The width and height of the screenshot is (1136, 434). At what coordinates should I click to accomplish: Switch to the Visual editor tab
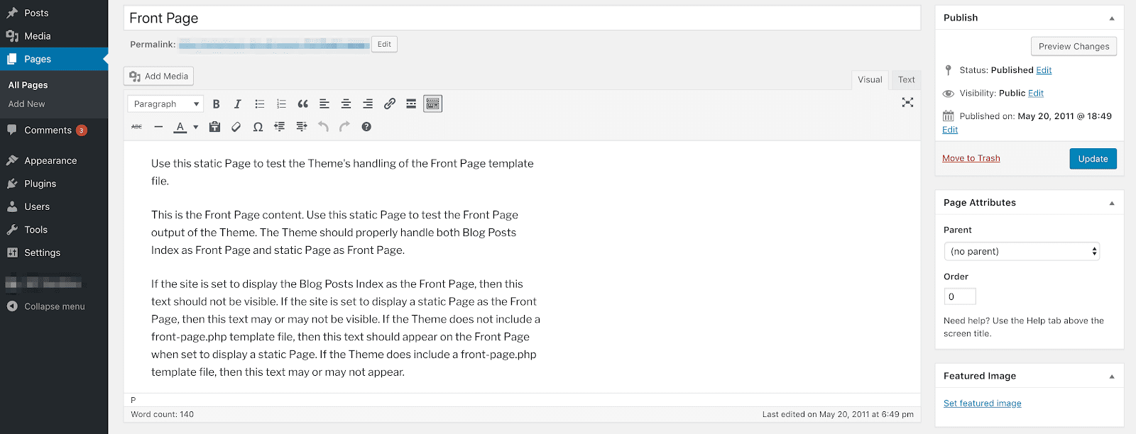coord(870,79)
